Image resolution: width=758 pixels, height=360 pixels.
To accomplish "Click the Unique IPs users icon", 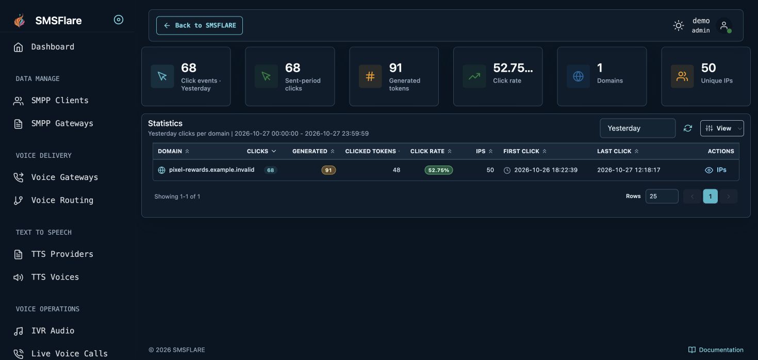I will pyautogui.click(x=682, y=76).
